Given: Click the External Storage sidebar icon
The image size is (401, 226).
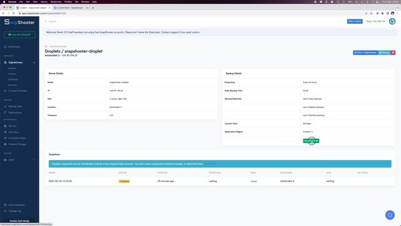Looking at the screenshot, I should (x=5, y=144).
